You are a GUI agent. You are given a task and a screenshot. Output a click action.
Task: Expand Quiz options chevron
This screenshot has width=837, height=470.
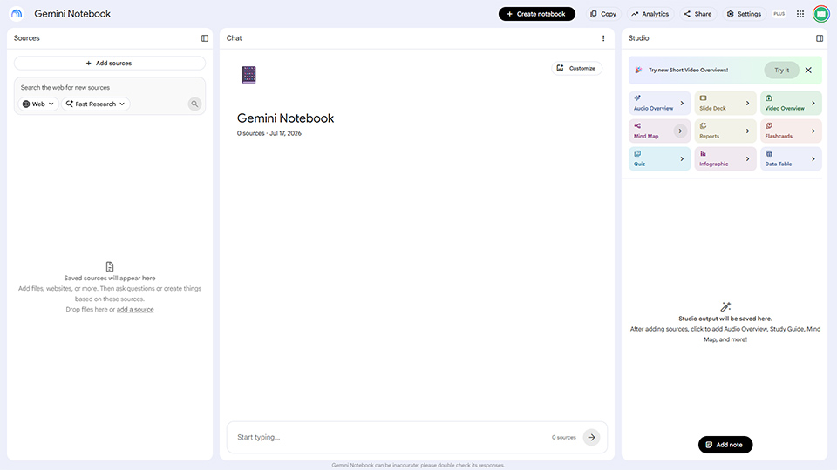(x=682, y=158)
